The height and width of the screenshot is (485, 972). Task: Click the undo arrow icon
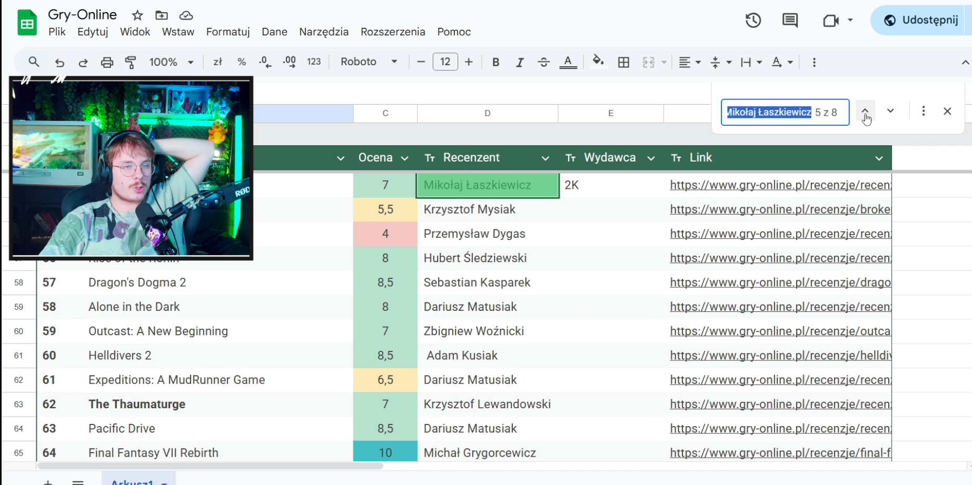click(59, 62)
